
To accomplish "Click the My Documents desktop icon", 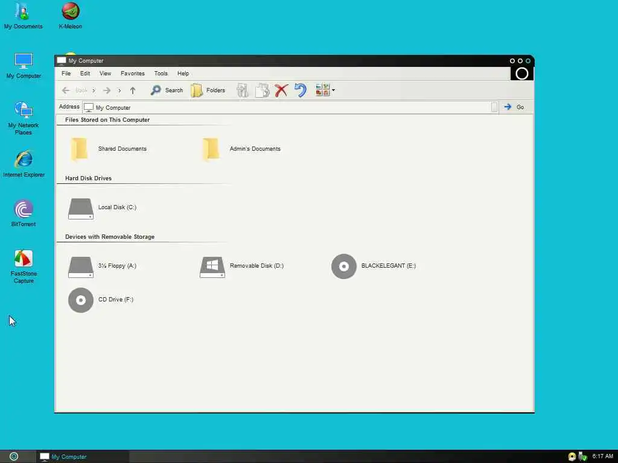I will tap(24, 16).
